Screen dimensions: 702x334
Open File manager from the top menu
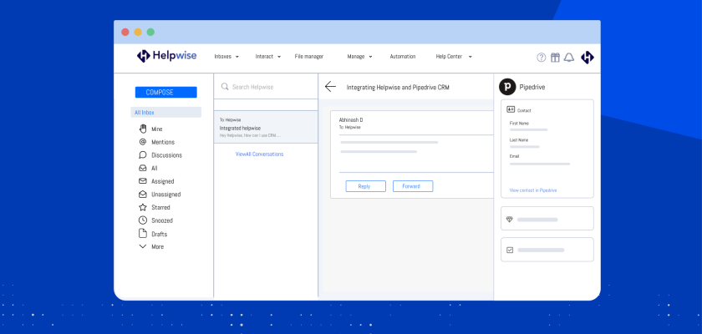point(309,57)
